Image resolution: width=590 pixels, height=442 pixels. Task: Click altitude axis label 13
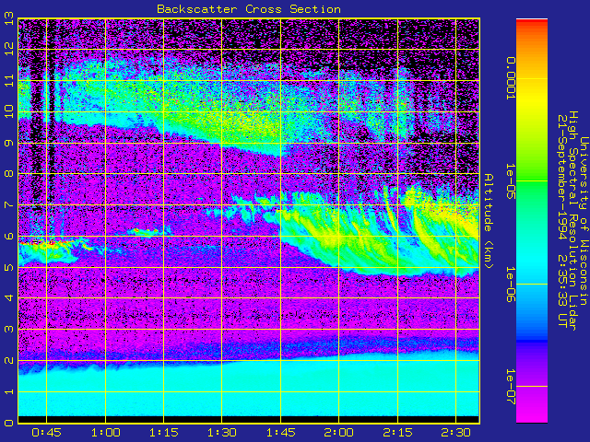pyautogui.click(x=8, y=17)
